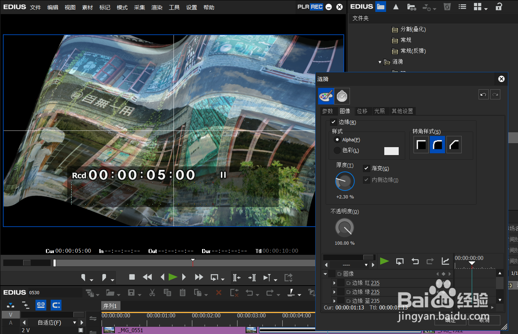The width and height of the screenshot is (518, 334).
Task: Jump to next edit point icon
Action: [252, 278]
